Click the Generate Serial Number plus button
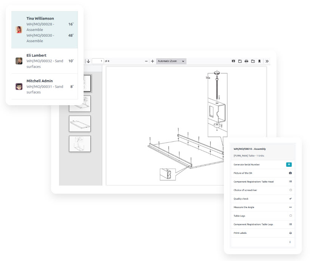Viewport: 323px width, 261px height. pyautogui.click(x=289, y=165)
